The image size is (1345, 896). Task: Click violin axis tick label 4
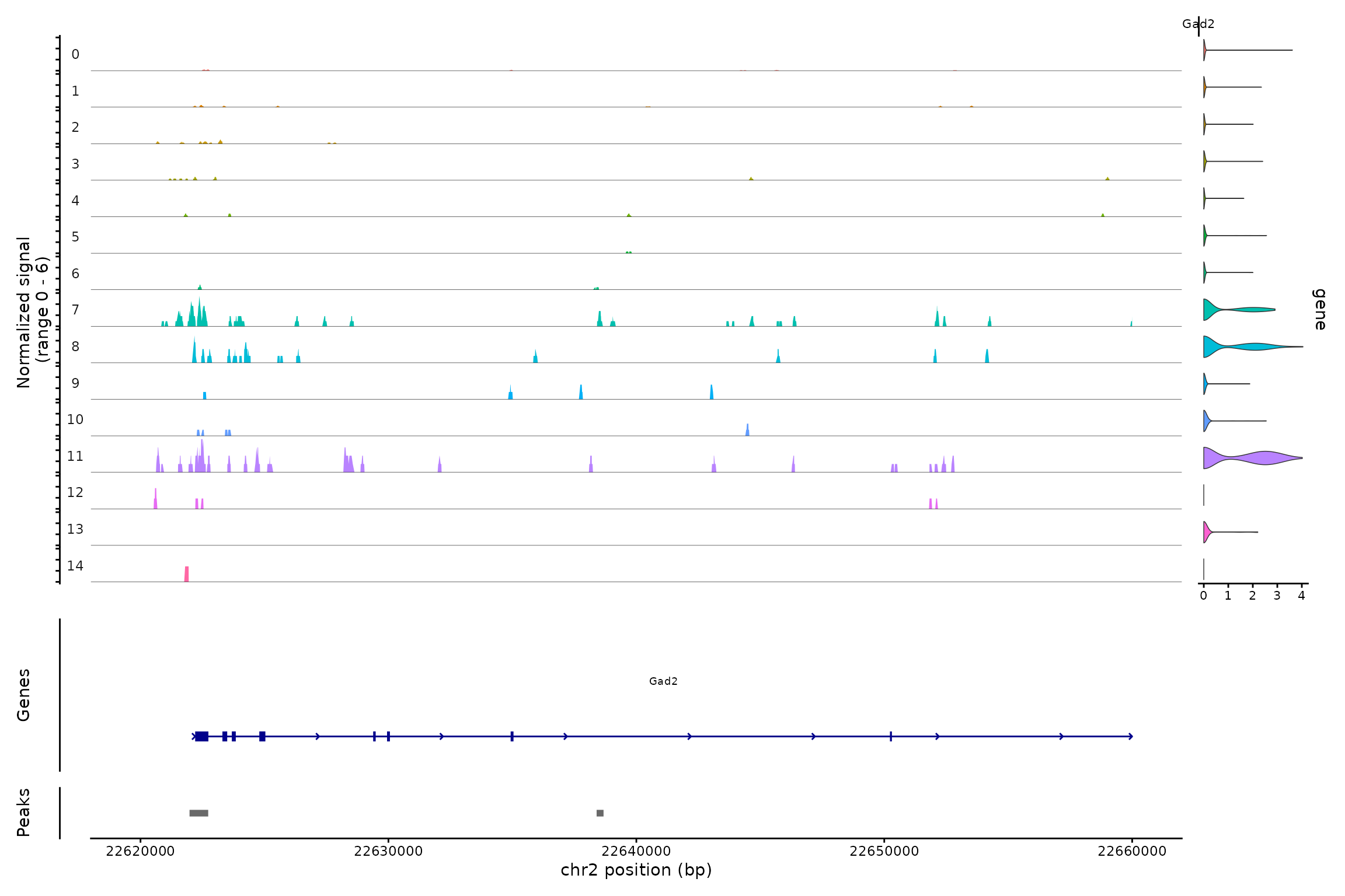(1301, 596)
